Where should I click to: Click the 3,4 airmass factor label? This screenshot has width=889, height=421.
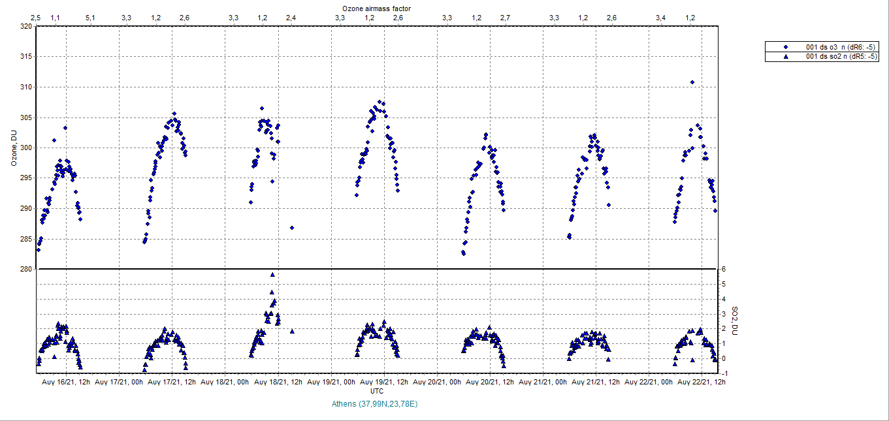(x=661, y=18)
